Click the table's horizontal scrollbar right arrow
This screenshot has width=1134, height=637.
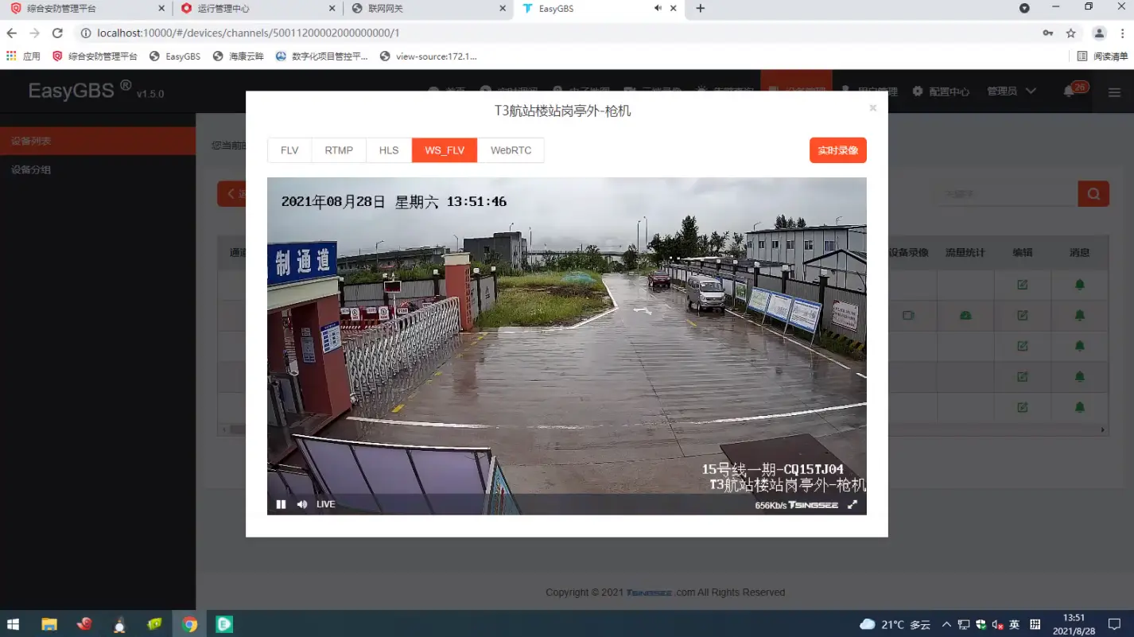point(1103,430)
